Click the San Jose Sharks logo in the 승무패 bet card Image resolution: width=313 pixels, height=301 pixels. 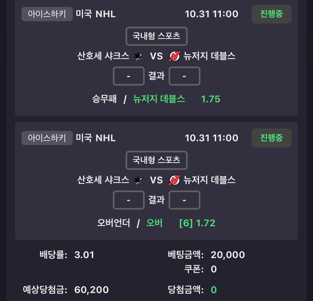139,56
